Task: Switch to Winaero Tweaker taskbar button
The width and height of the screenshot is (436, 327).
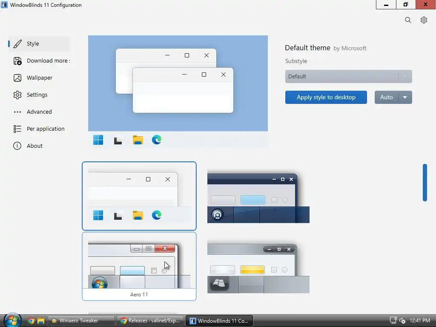Action: click(x=81, y=321)
